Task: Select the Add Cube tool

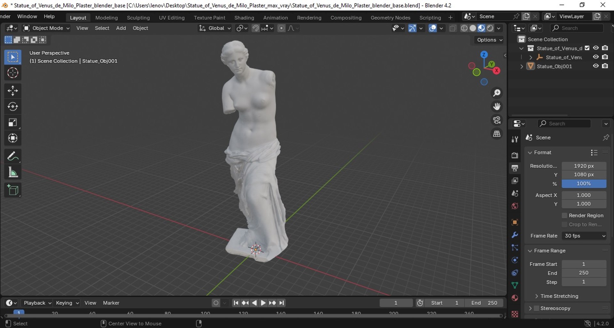Action: (x=13, y=190)
